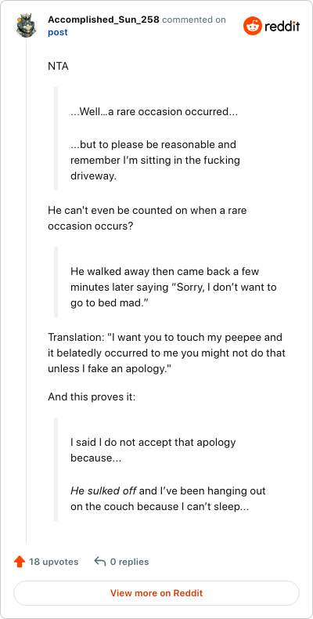
Task: Click the "I do not accept that apology" quote
Action: pyautogui.click(x=153, y=450)
